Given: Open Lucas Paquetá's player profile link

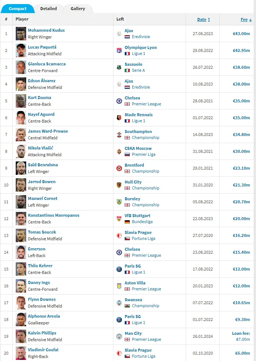Looking at the screenshot, I should tap(42, 47).
